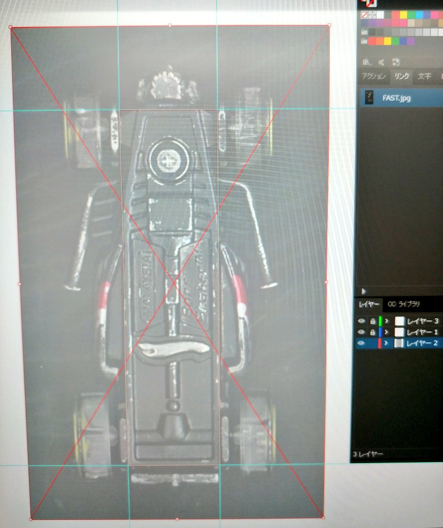Select the brights color group folder icon
Viewport: 443px width, 528px height.
coord(364,41)
